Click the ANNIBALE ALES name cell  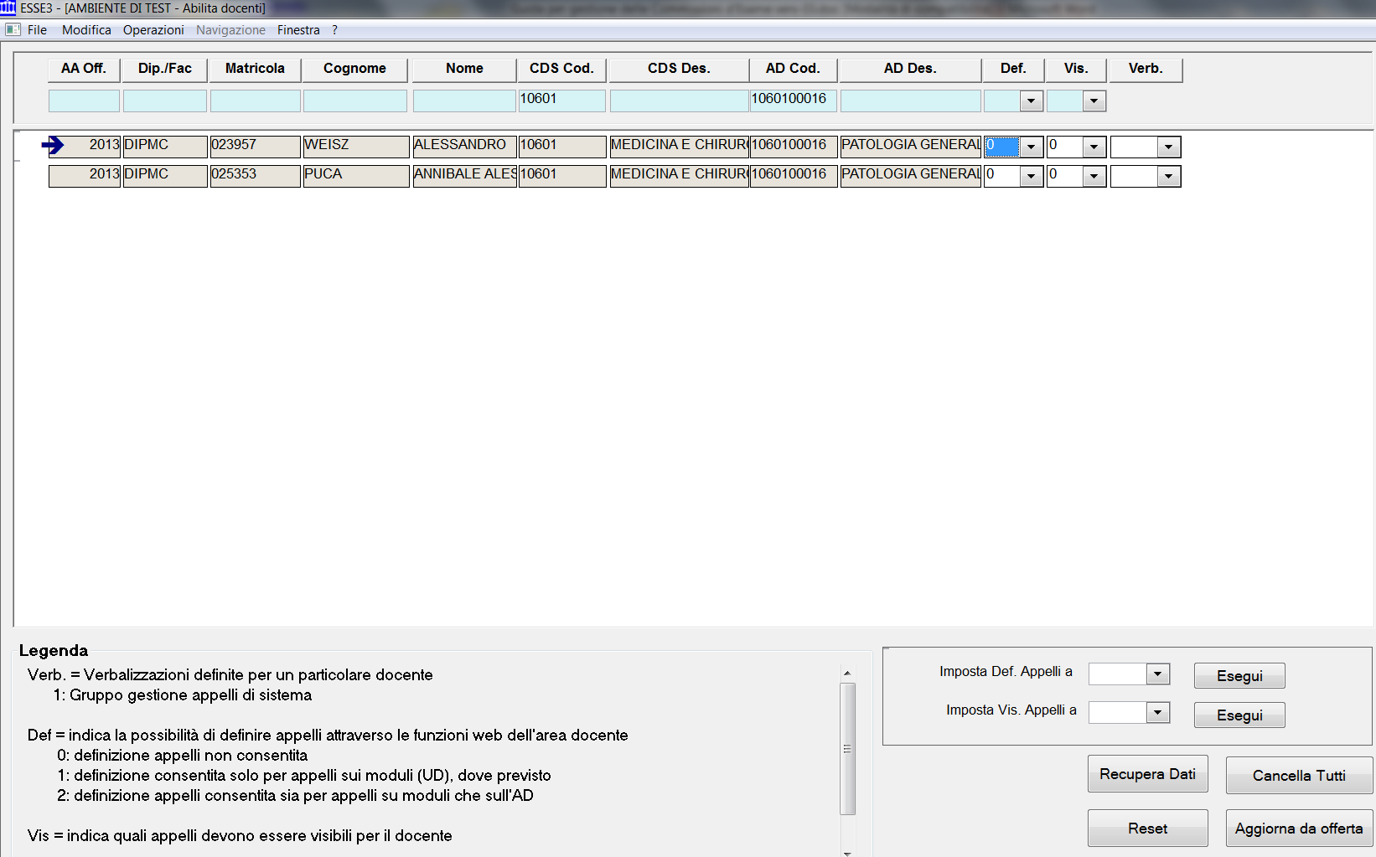[x=464, y=176]
